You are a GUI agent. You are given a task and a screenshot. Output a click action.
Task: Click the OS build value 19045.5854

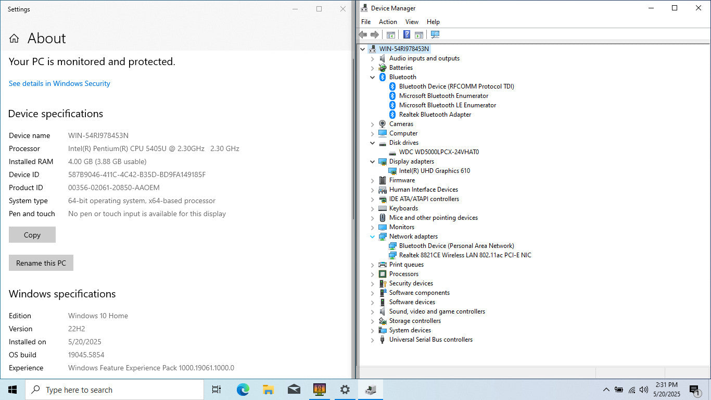tap(86, 355)
